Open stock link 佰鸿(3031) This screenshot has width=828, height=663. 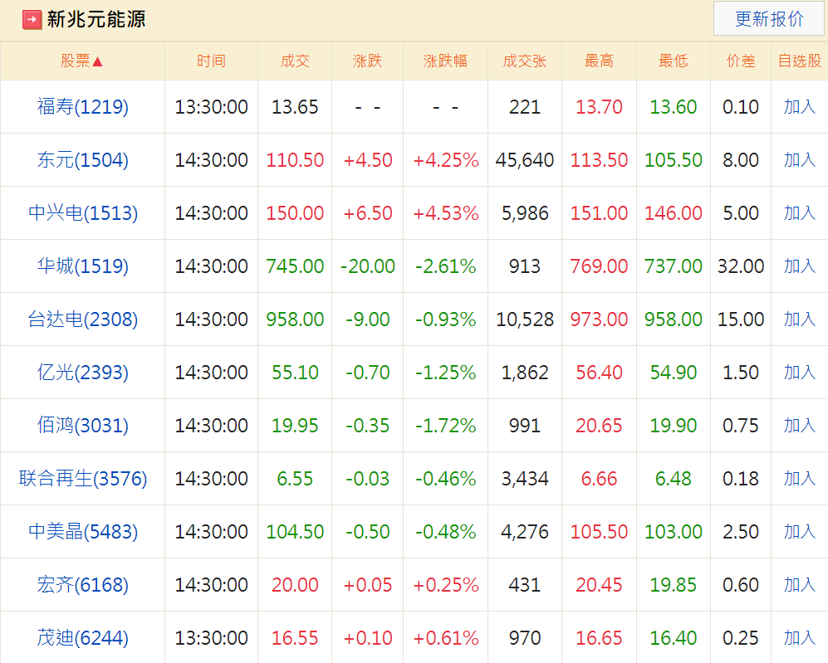click(83, 426)
